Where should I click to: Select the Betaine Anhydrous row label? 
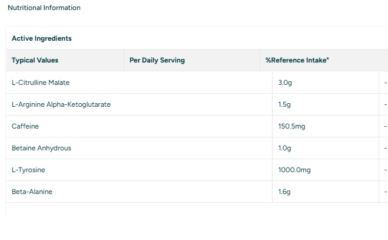(x=41, y=148)
